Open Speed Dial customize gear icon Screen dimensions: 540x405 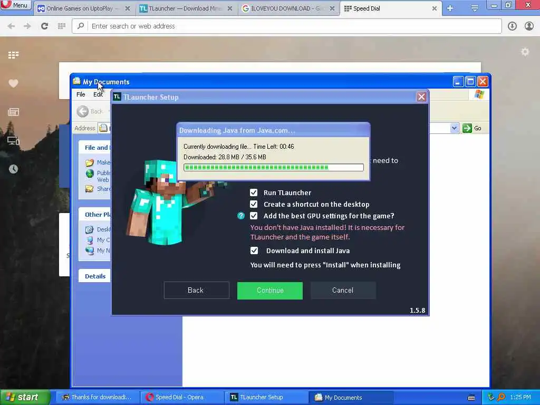pyautogui.click(x=525, y=52)
